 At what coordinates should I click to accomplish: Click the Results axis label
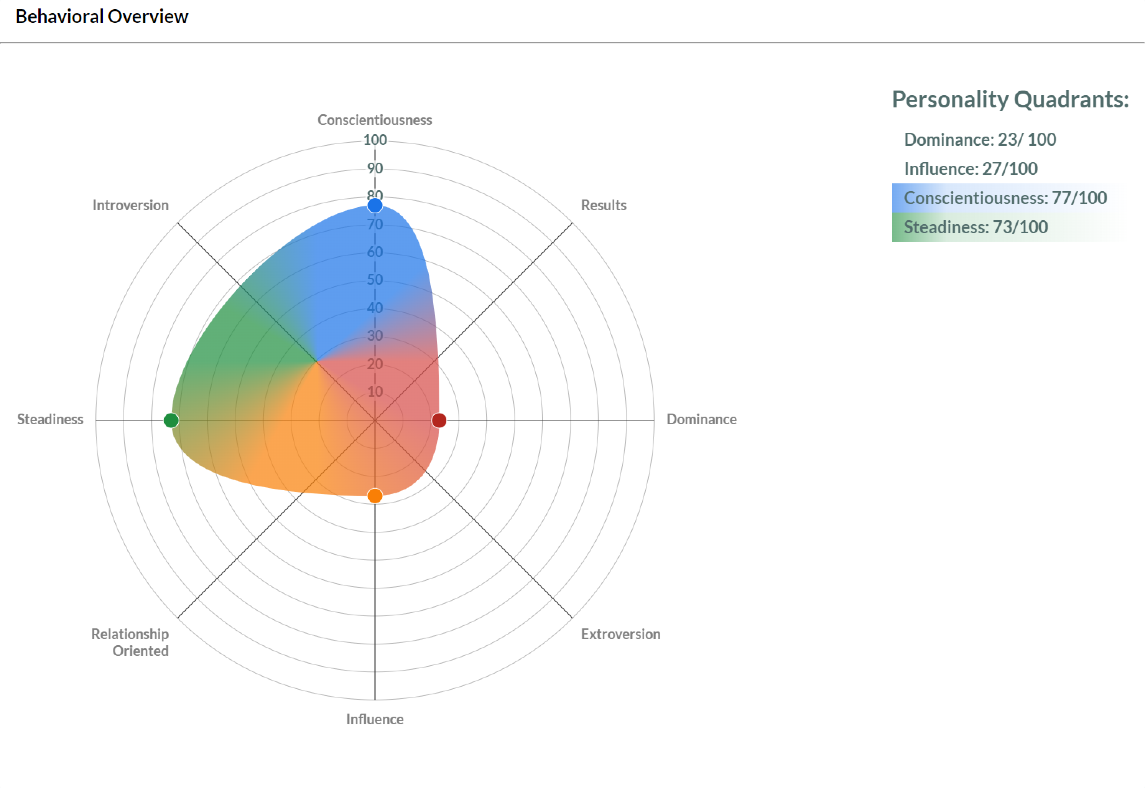click(x=603, y=205)
